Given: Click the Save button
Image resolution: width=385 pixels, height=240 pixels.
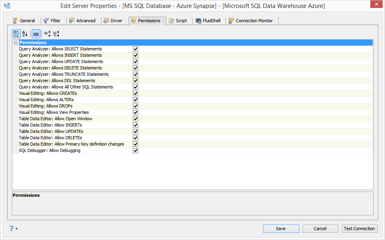Looking at the screenshot, I should pyautogui.click(x=281, y=228).
